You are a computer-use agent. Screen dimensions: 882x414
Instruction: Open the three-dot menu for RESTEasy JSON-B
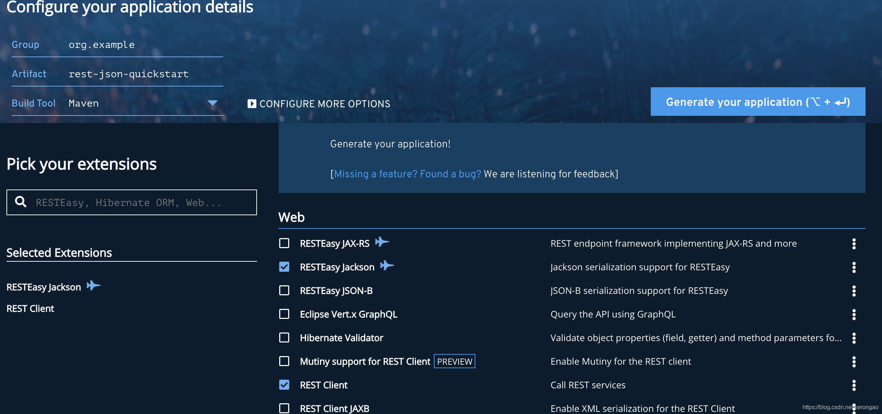point(854,291)
